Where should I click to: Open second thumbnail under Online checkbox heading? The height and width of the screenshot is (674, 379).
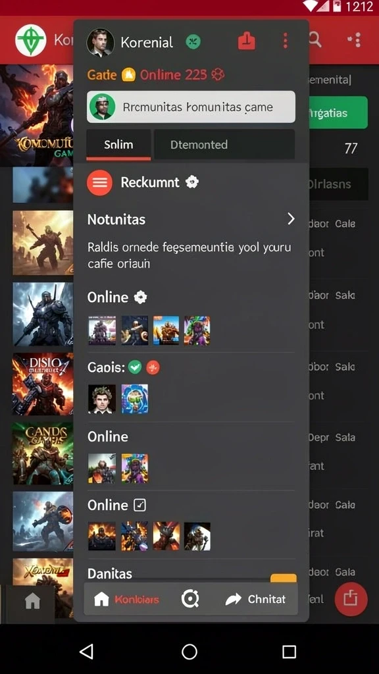point(134,536)
